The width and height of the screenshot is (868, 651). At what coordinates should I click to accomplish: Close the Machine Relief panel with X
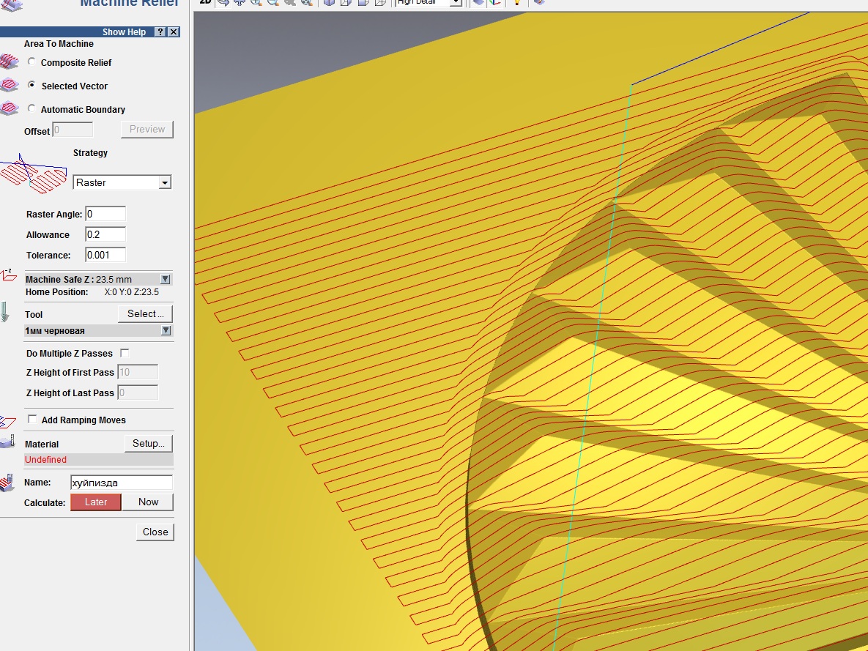(x=174, y=31)
